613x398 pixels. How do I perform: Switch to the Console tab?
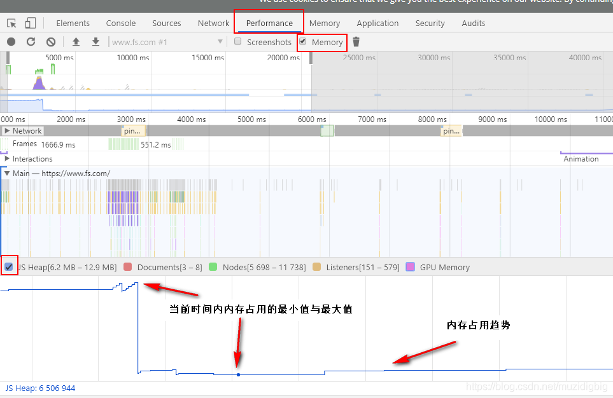pyautogui.click(x=121, y=24)
